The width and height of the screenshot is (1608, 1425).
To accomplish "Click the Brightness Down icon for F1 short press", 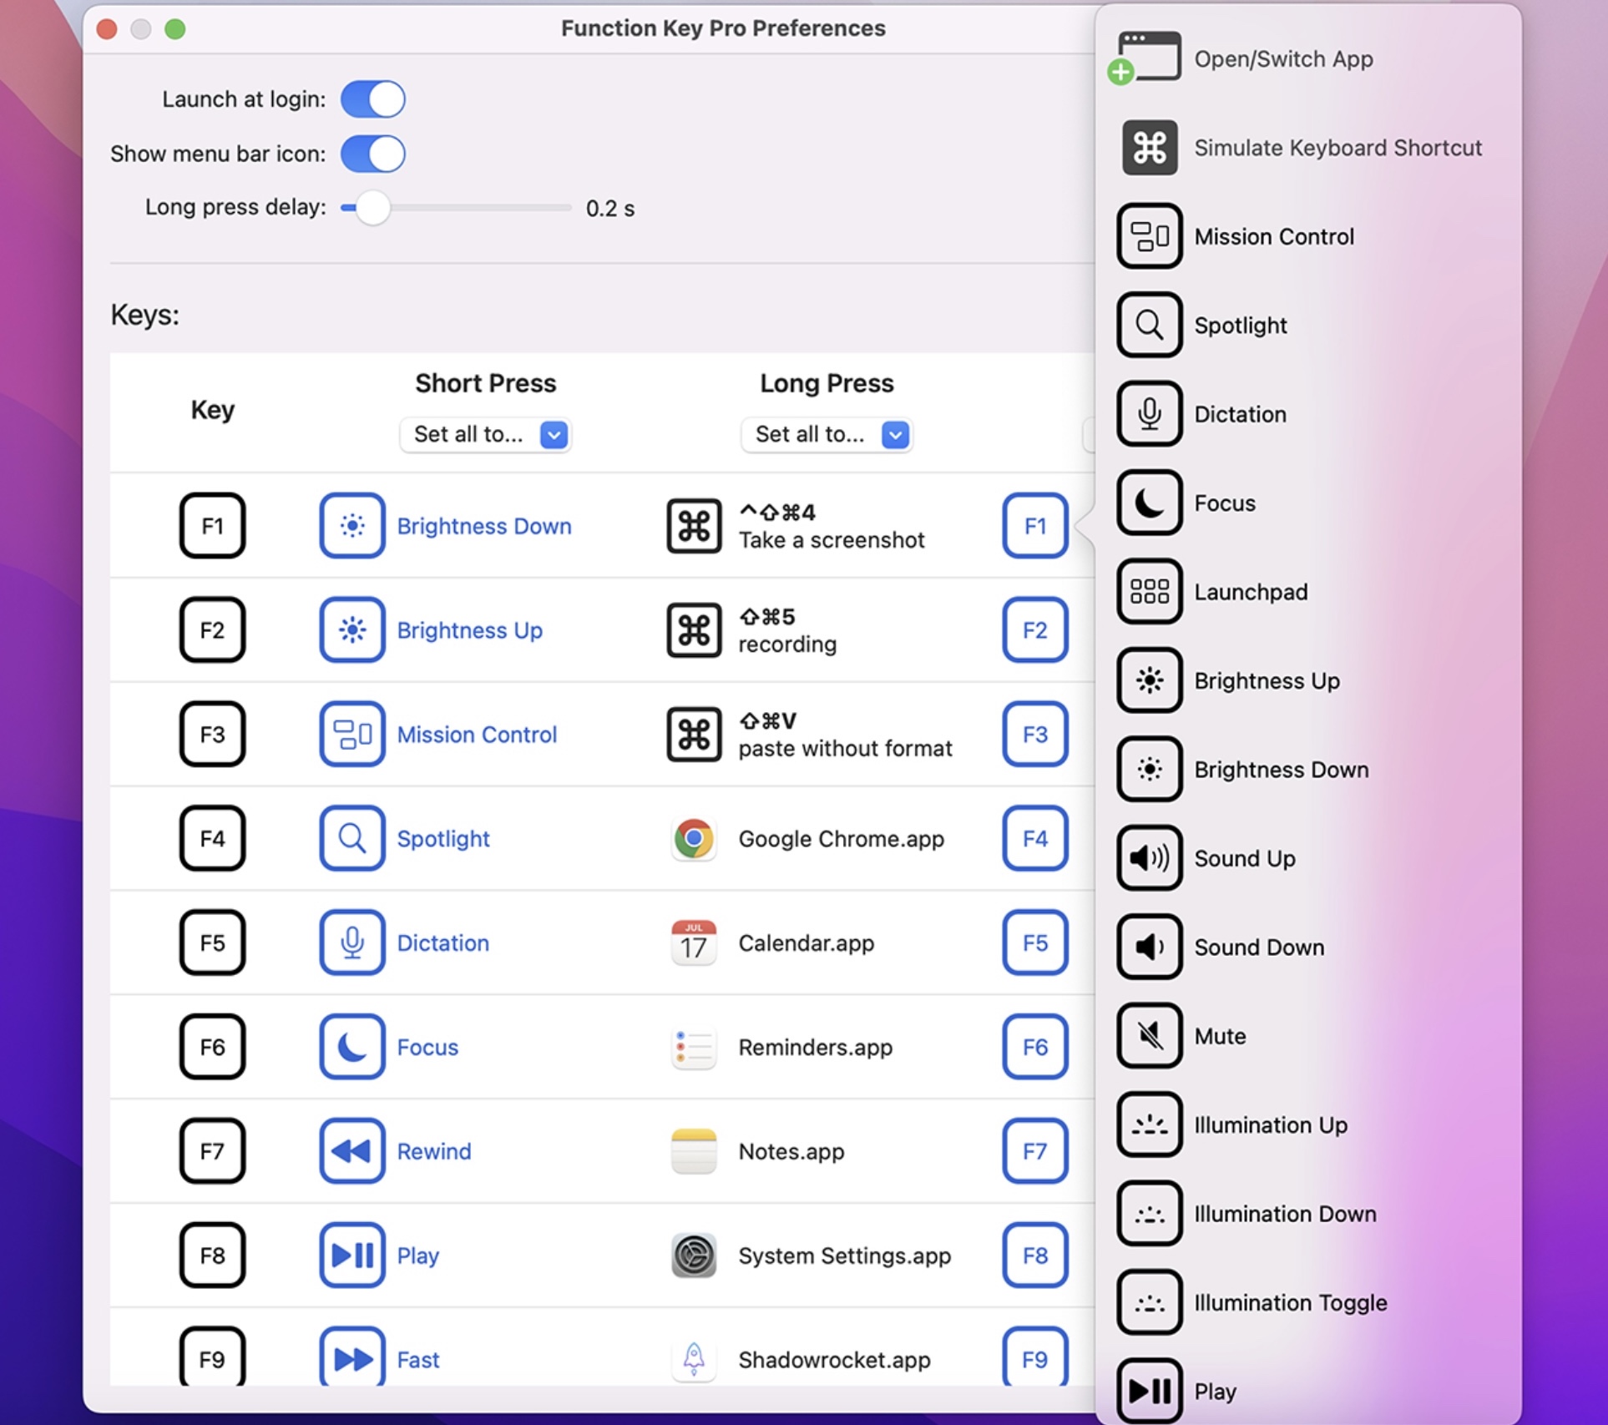I will pyautogui.click(x=351, y=526).
